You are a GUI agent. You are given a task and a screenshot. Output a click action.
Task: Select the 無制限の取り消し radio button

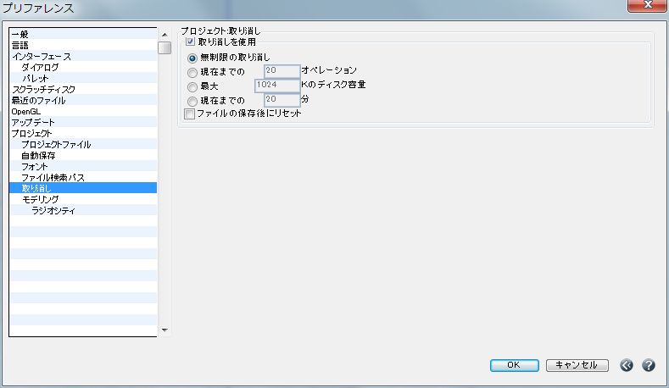click(192, 58)
